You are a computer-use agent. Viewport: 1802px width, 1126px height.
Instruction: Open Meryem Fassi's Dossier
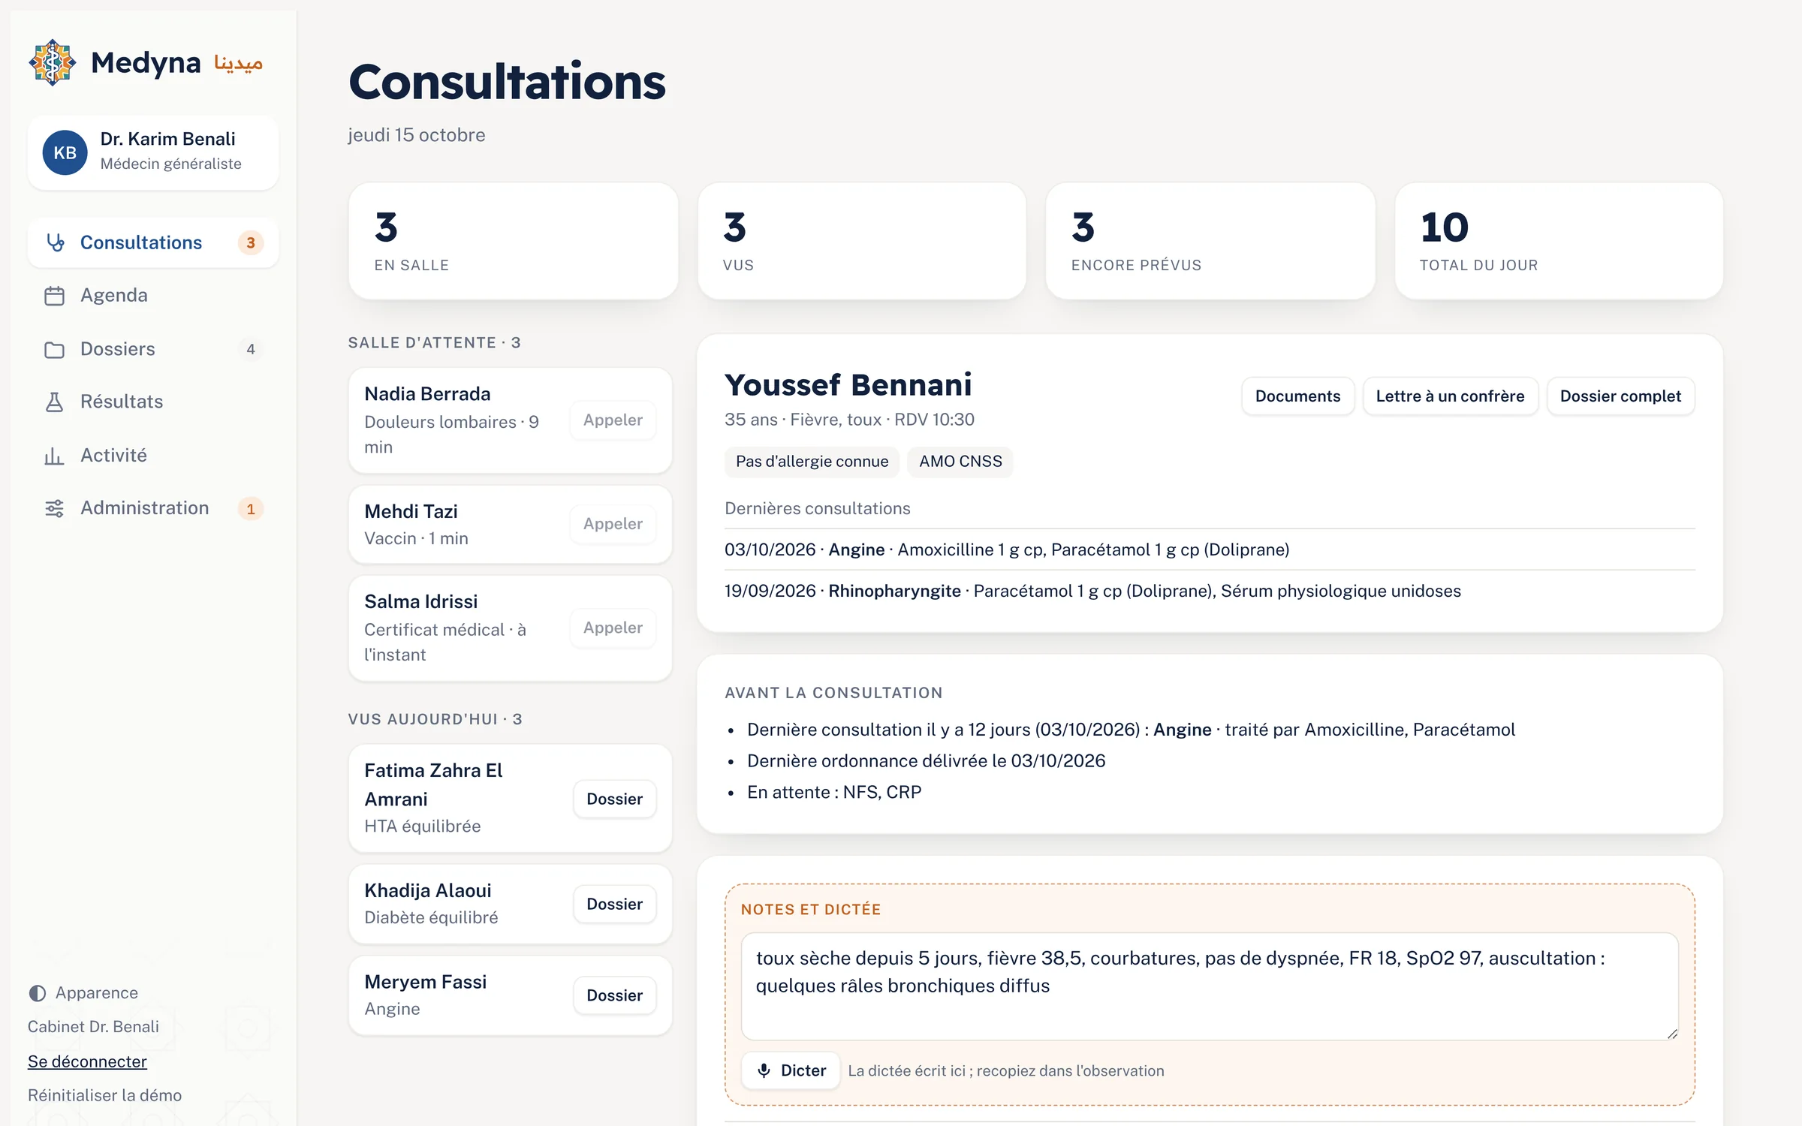tap(614, 995)
